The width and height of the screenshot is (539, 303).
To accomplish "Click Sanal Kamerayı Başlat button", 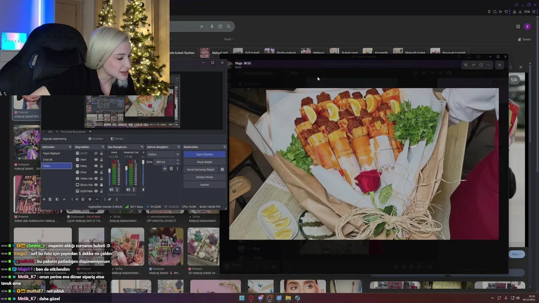I will [201, 170].
